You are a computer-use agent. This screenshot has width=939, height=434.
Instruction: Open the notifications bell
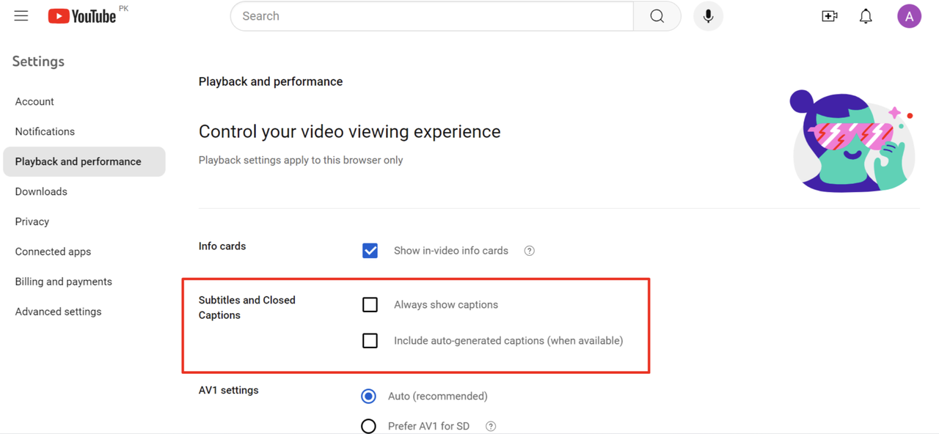coord(866,16)
